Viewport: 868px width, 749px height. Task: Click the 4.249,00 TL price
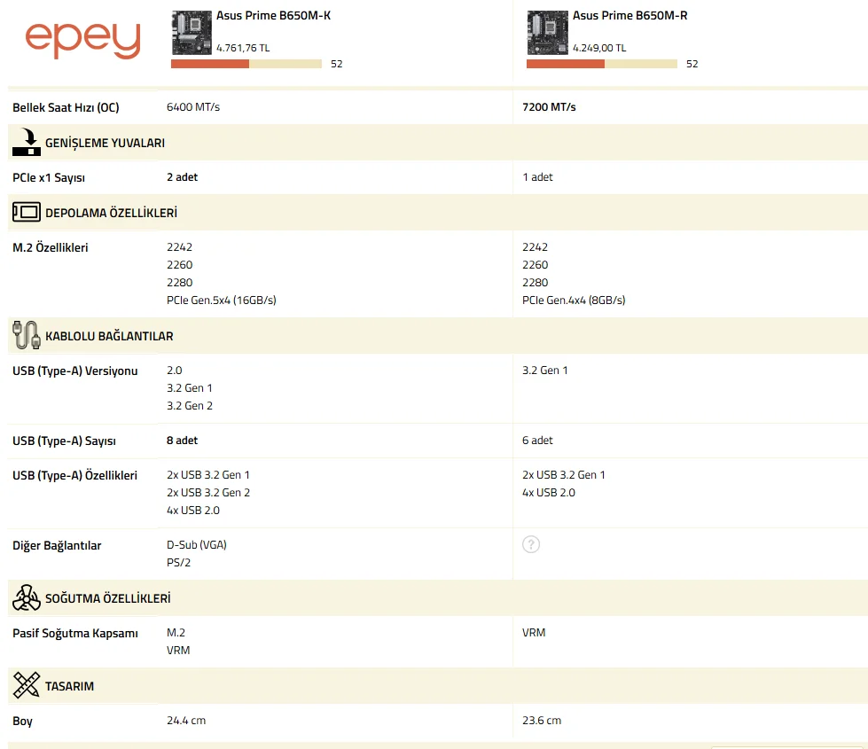click(599, 48)
